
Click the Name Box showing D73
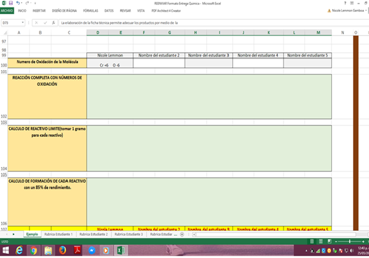pyautogui.click(x=11, y=23)
